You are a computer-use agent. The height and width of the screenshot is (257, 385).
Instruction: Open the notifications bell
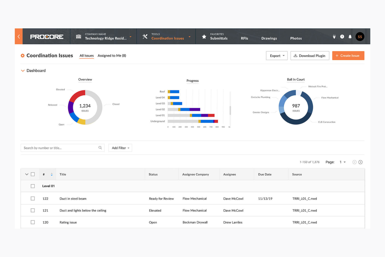[350, 37]
